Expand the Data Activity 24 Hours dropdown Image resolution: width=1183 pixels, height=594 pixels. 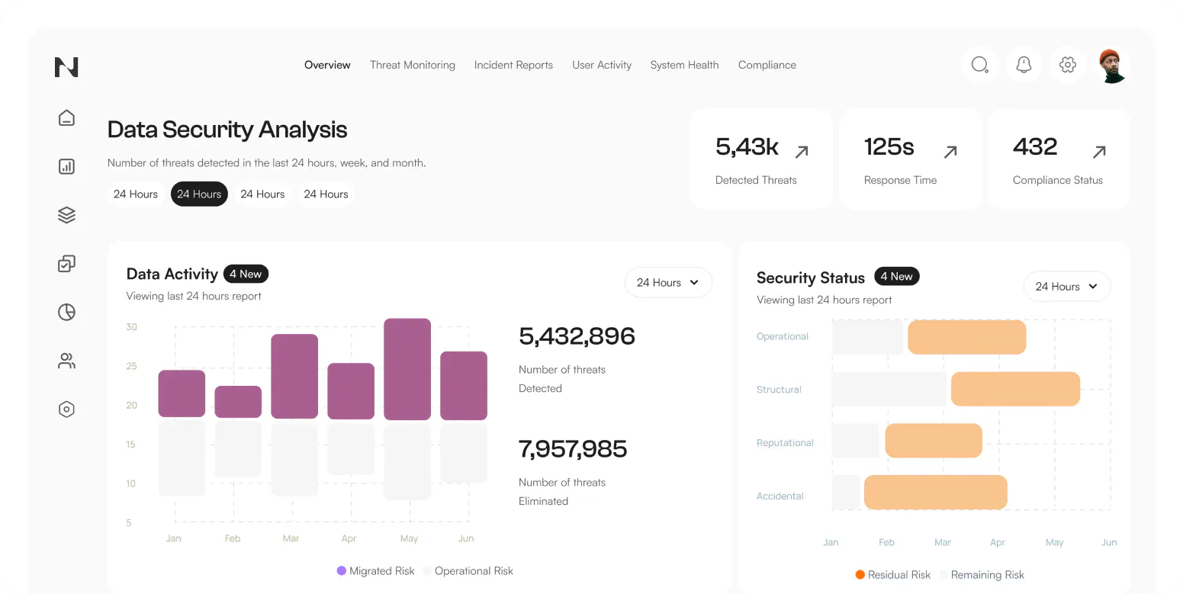(668, 283)
